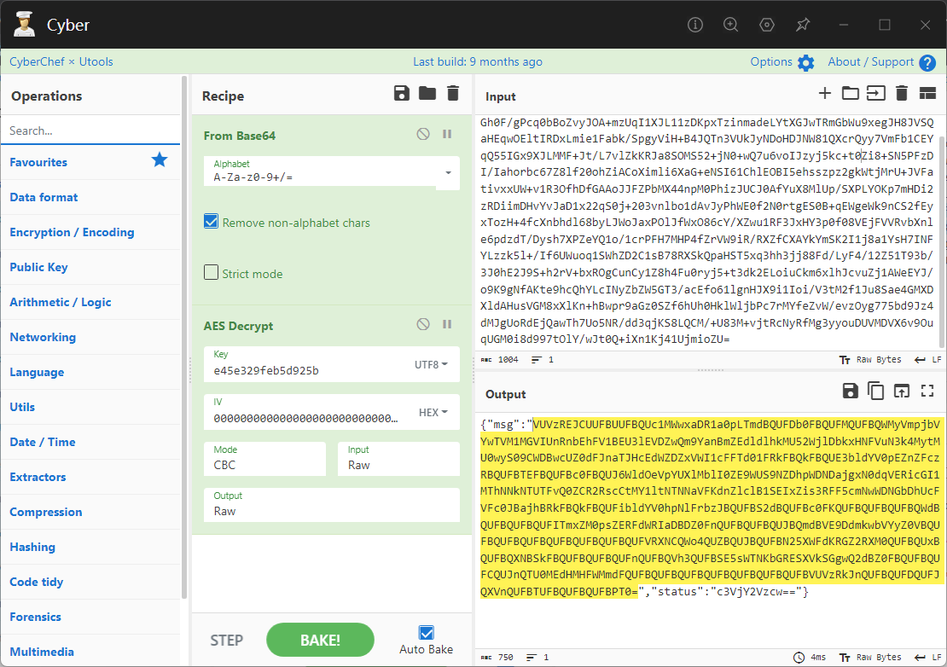Save the recipe using the disk icon

tap(402, 94)
